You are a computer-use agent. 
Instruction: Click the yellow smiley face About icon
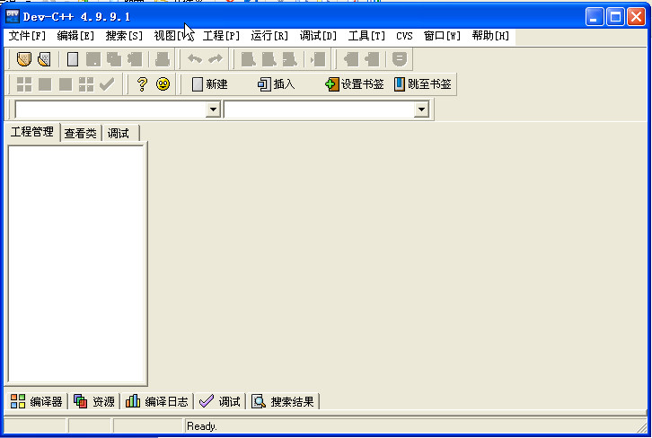click(x=163, y=84)
